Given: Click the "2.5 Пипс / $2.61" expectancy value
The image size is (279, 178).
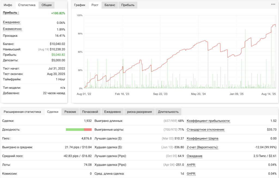Looking at the screenshot, I should coord(265,156).
